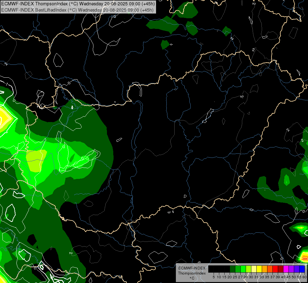Image resolution: width=308 pixels, height=283 pixels.
Task: Click the BestLiftedIndex title line at top
Action: click(77, 10)
